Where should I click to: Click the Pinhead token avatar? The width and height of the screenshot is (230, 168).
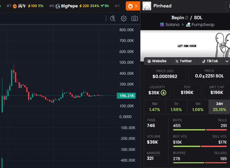click(x=146, y=6)
